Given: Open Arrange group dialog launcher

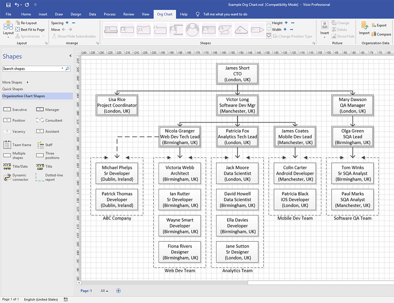Looking at the screenshot, I should point(97,43).
